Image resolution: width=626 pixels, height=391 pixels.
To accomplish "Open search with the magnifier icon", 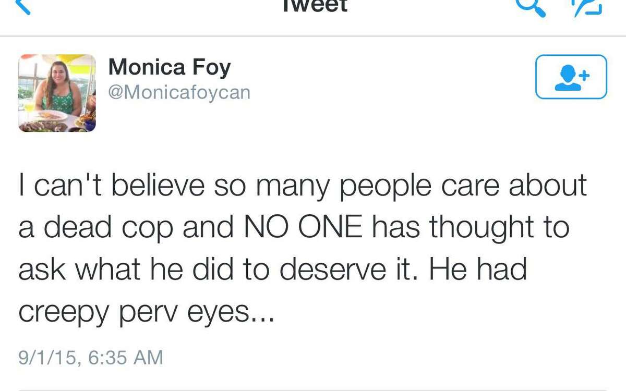I will tap(531, 6).
